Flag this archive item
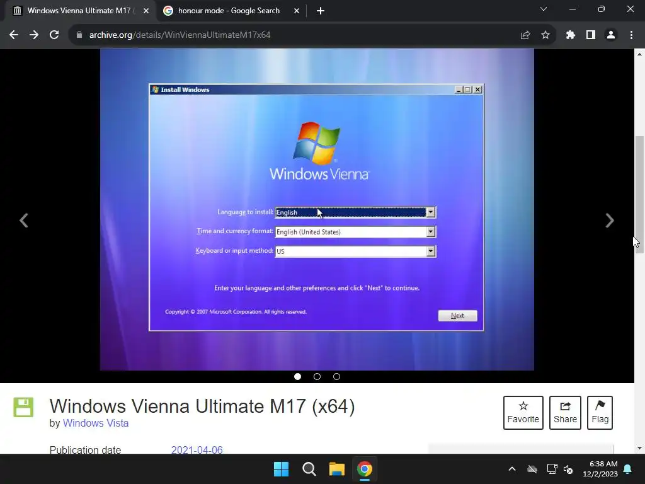Image resolution: width=645 pixels, height=484 pixels. 600,413
